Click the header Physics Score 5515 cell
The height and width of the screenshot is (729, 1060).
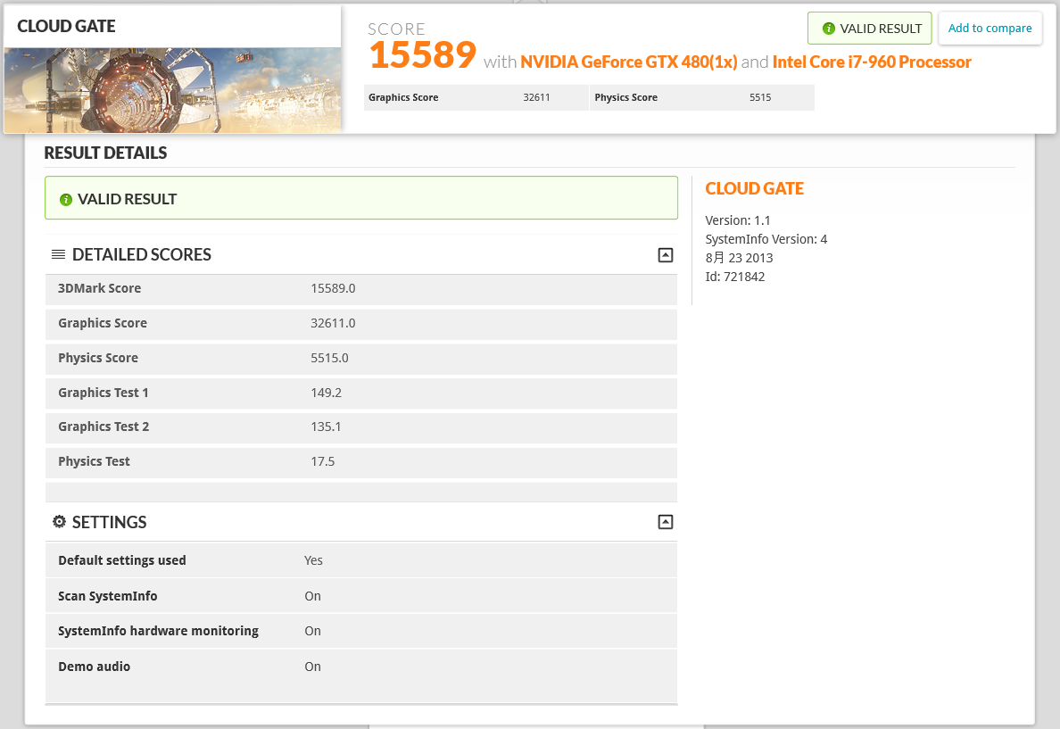[701, 97]
